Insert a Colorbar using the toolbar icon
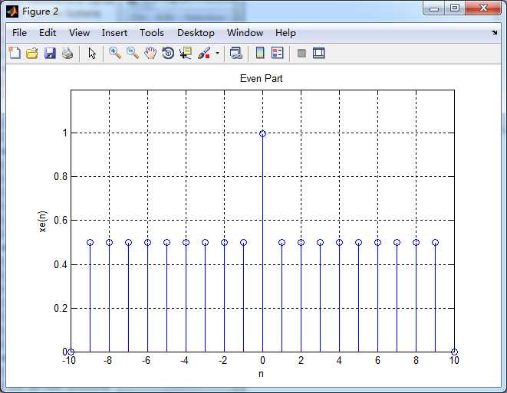 point(260,53)
